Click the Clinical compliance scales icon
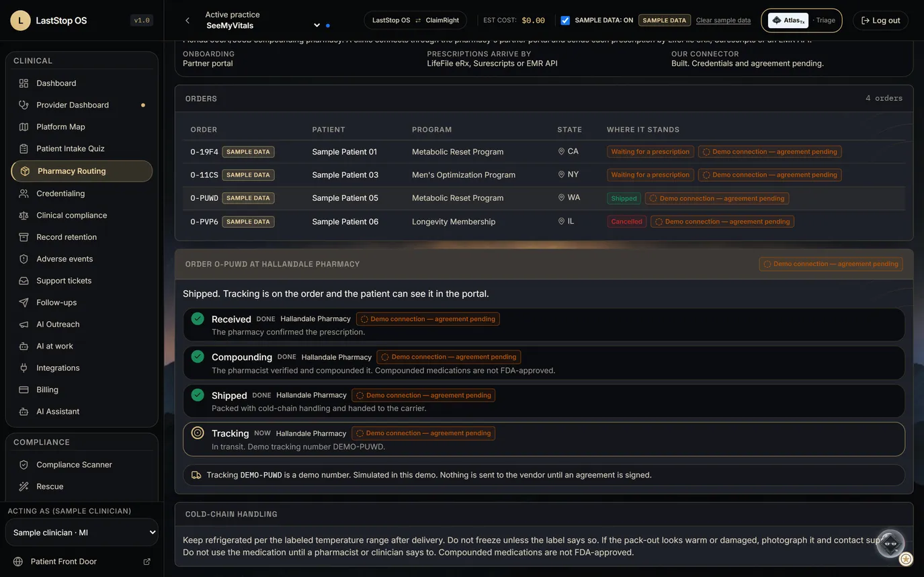The height and width of the screenshot is (577, 924). pos(24,216)
